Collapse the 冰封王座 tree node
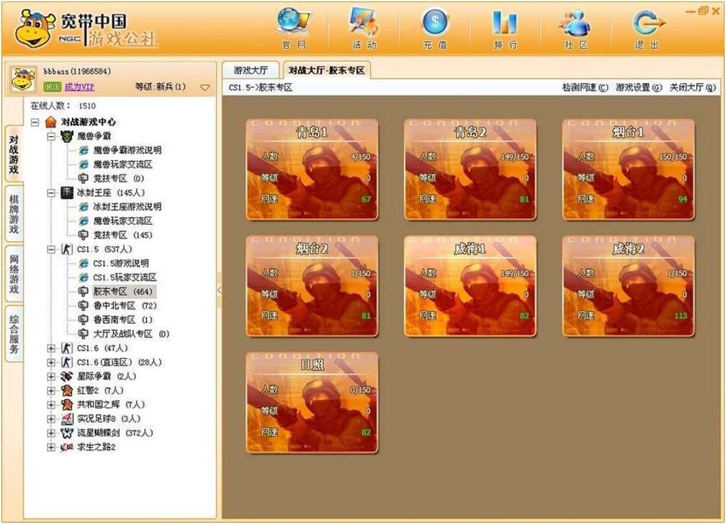The width and height of the screenshot is (726, 524). coord(51,193)
